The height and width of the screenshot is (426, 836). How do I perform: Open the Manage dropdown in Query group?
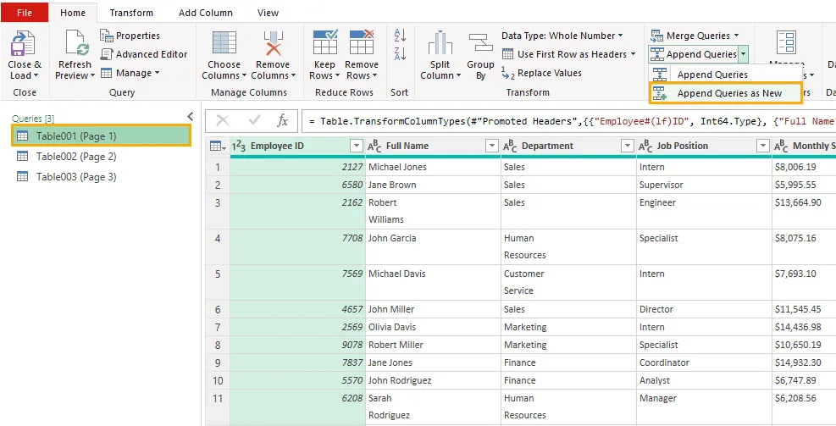(130, 73)
